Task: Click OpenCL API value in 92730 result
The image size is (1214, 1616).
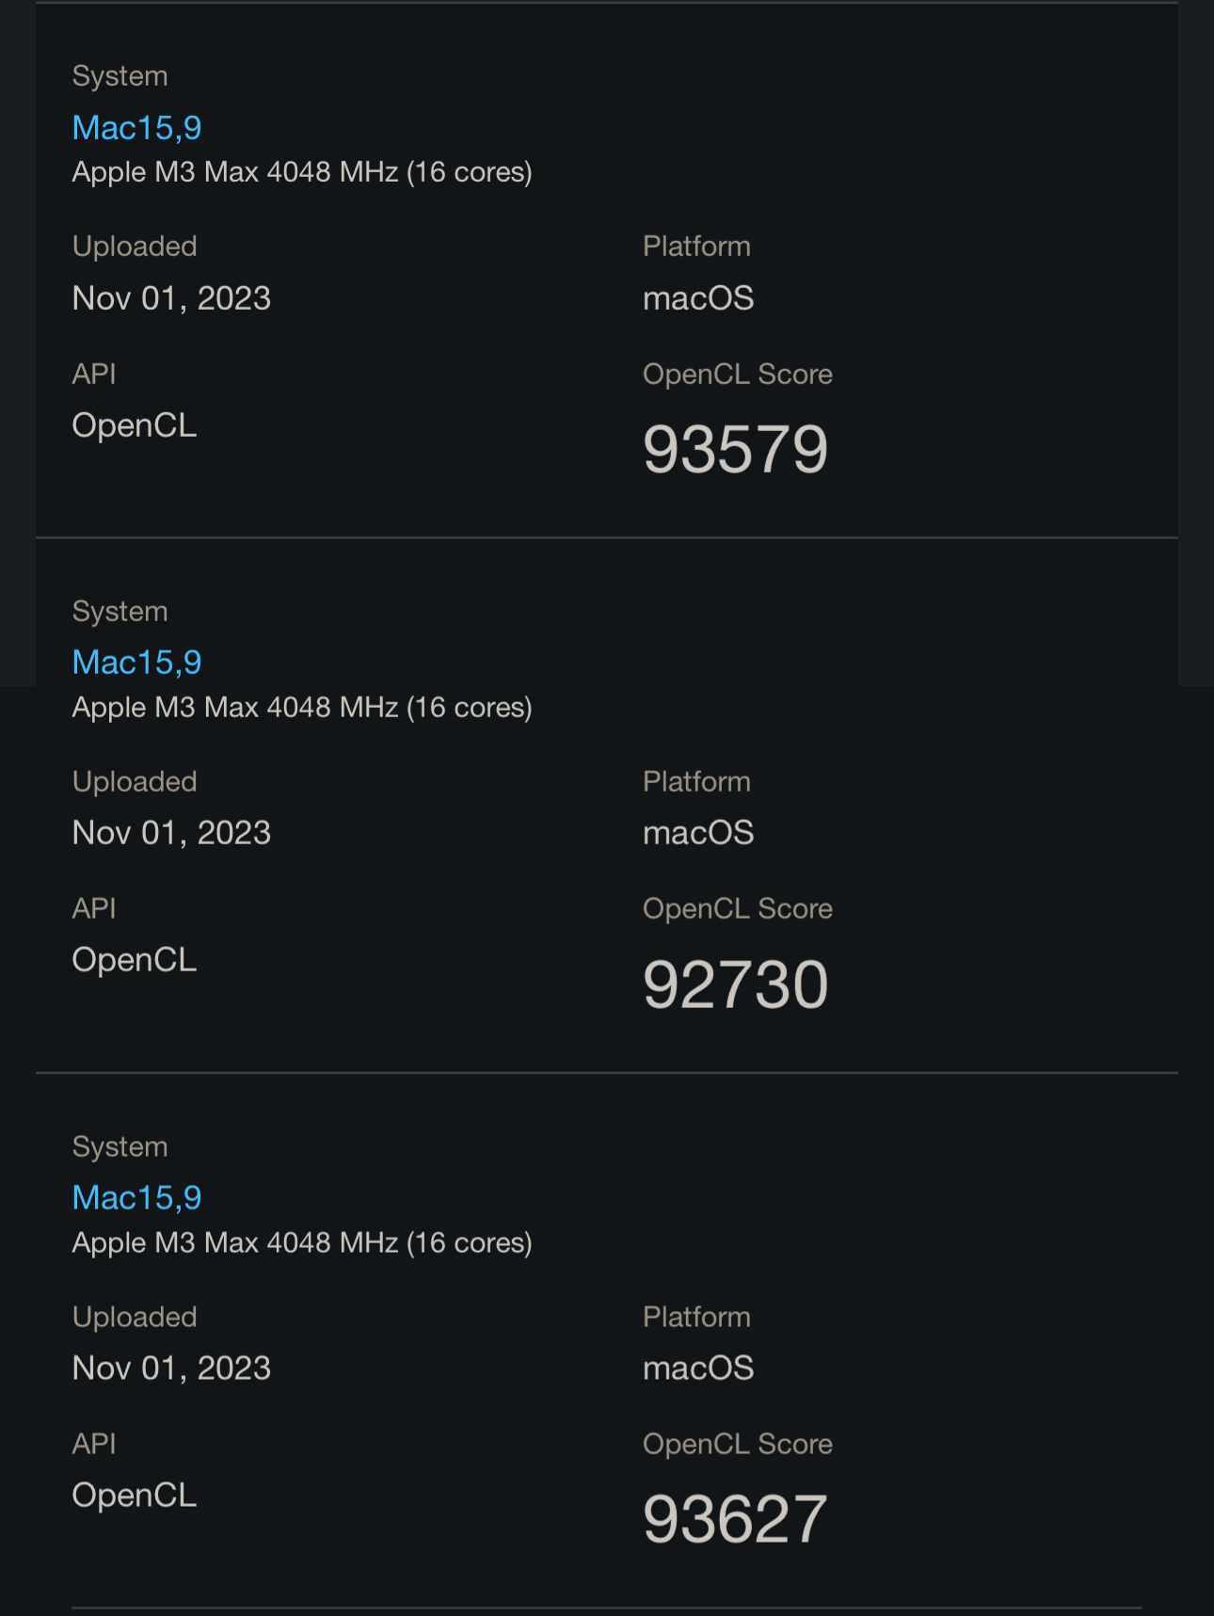Action: click(135, 961)
